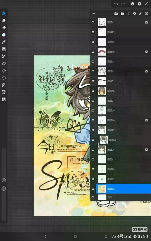Select the eyedropper tool

tap(4, 42)
